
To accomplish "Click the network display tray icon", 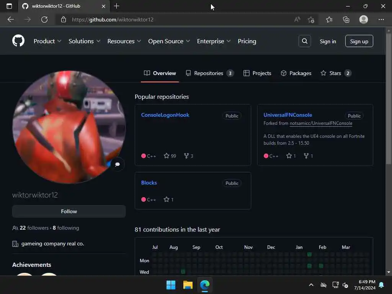I will [335, 285].
